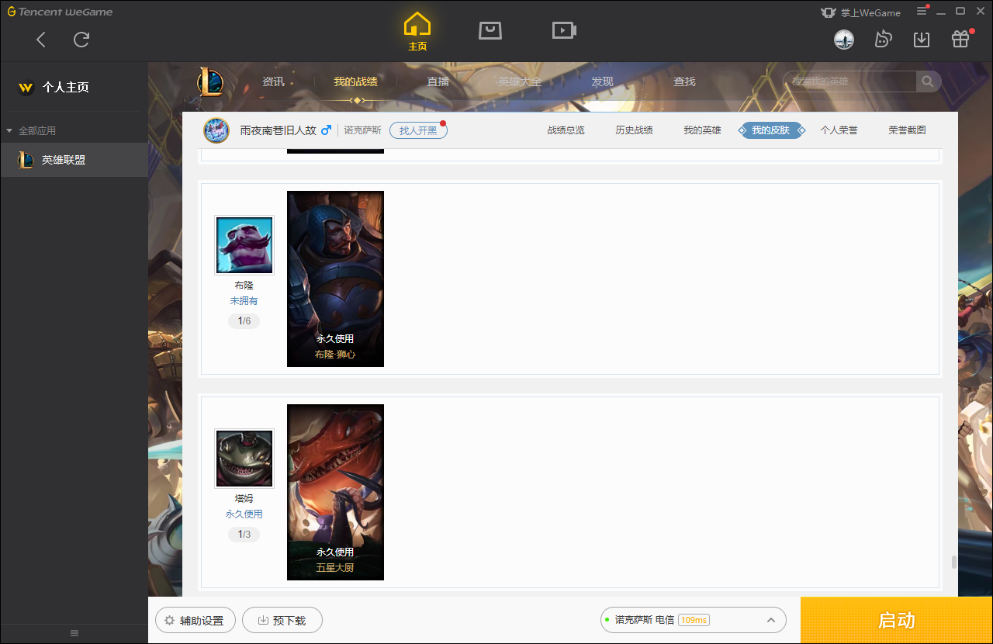Switch to 我的英雄 sub-tab
Viewport: 993px width, 644px height.
(x=702, y=130)
